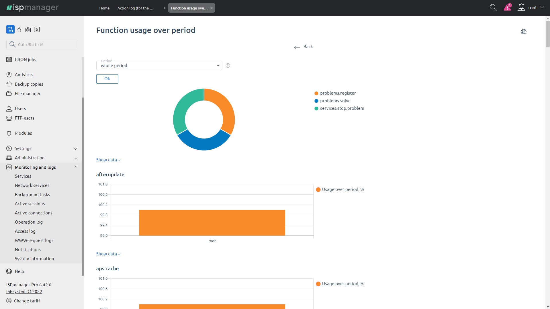This screenshot has height=309, width=550.
Task: Click the Change tariff icon
Action: pyautogui.click(x=9, y=301)
